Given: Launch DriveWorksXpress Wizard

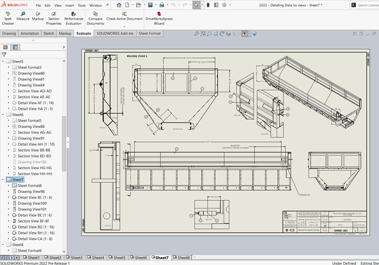Looking at the screenshot, I should coord(159,18).
